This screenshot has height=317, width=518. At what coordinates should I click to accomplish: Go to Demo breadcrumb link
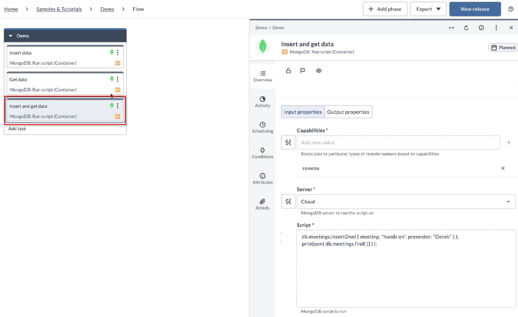pos(107,9)
